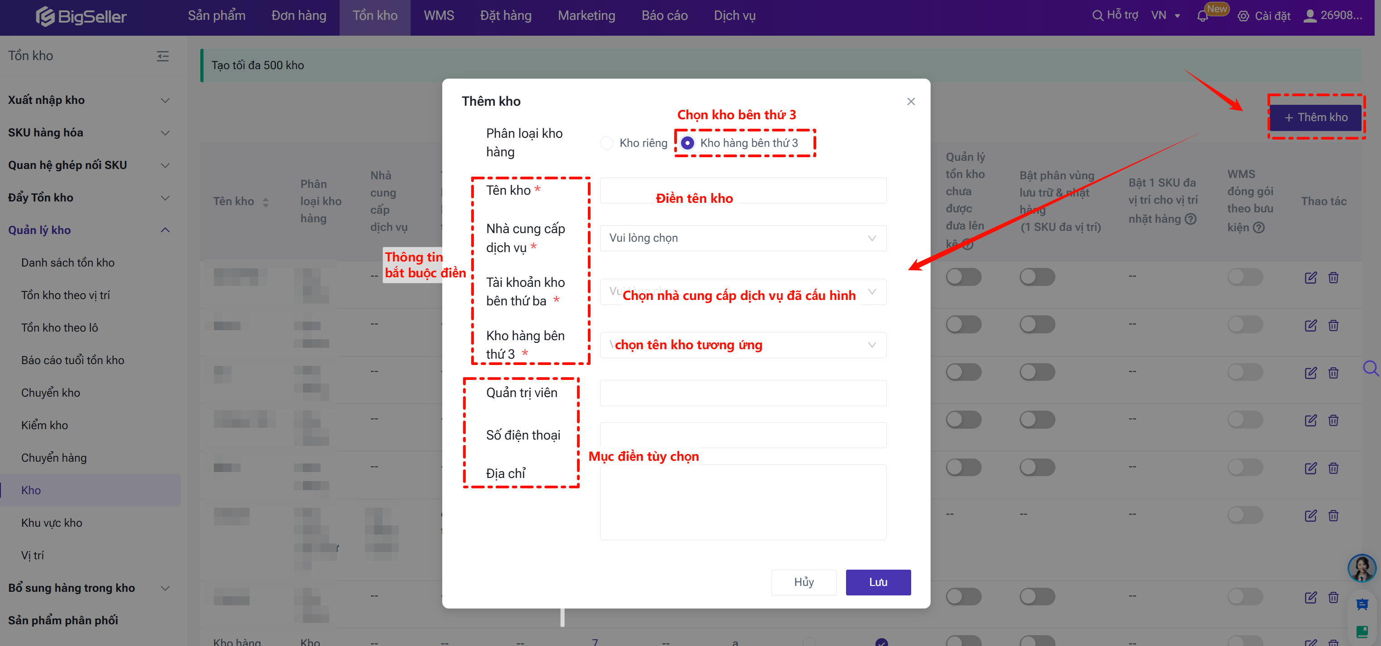This screenshot has width=1381, height=646.
Task: Open Cài đặt settings gear
Action: (1243, 16)
